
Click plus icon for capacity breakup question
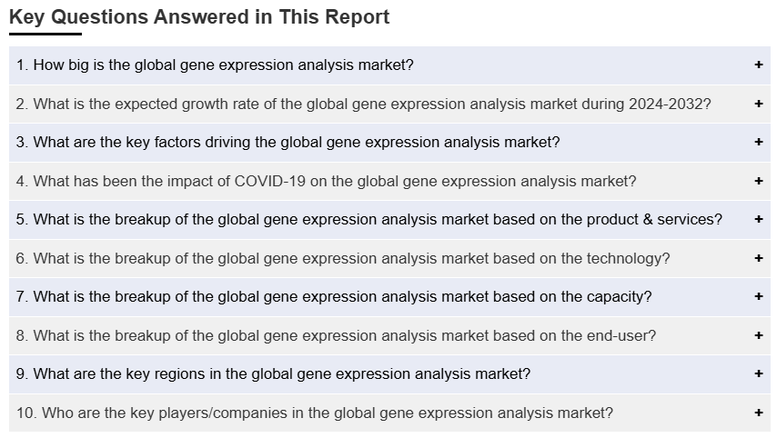[x=758, y=296]
